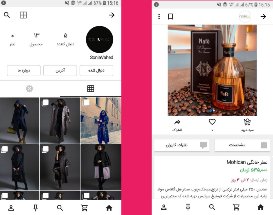Bookmark the Mohican product
This screenshot has height=215, width=273.
(171, 17)
